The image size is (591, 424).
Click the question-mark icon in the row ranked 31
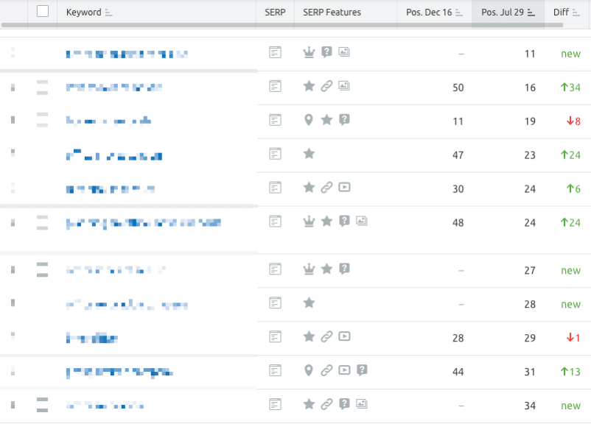pyautogui.click(x=362, y=370)
